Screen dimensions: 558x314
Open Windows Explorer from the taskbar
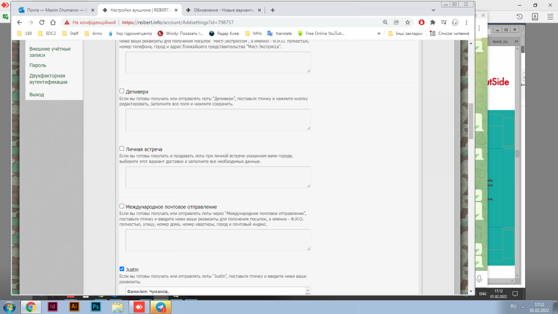click(x=118, y=307)
